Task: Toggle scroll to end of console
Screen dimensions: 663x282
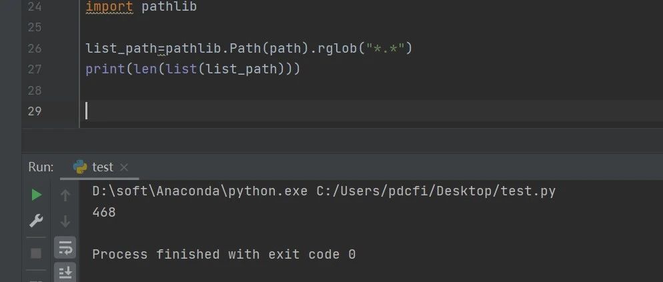Action: (x=65, y=272)
